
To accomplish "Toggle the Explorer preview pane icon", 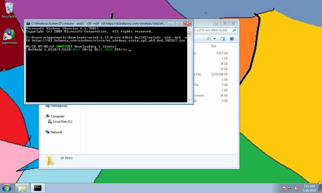I will click(x=223, y=39).
